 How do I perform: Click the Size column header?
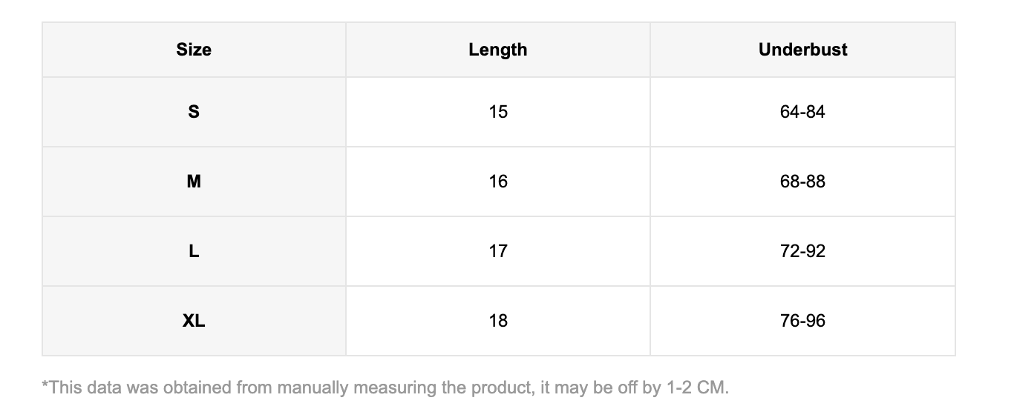click(194, 50)
